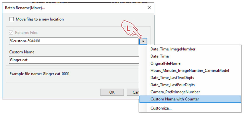
Task: Click the Example file name text
Action: point(39,74)
